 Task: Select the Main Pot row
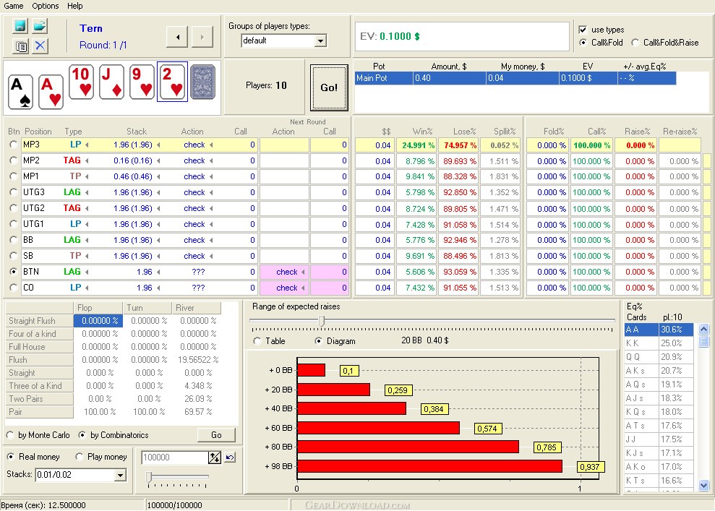click(515, 78)
